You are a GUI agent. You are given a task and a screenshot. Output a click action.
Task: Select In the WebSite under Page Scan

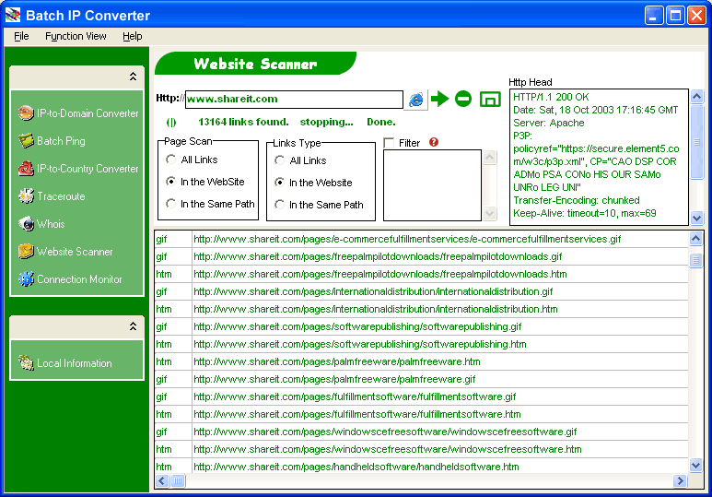click(x=171, y=182)
